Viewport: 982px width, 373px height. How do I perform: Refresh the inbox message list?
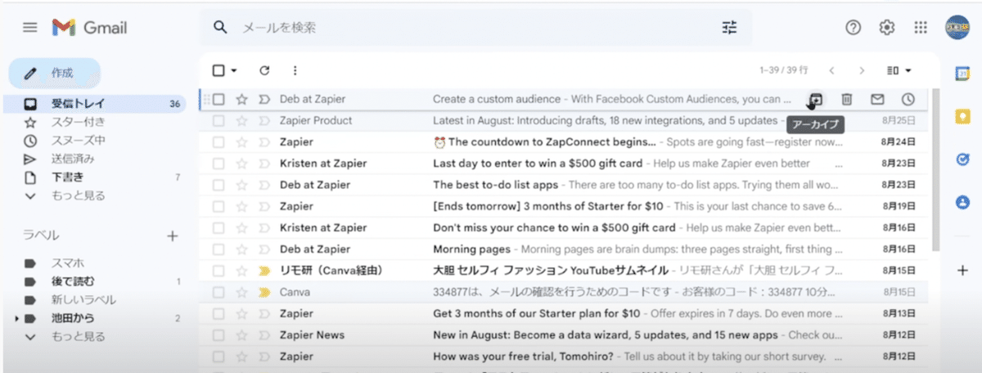tap(264, 71)
